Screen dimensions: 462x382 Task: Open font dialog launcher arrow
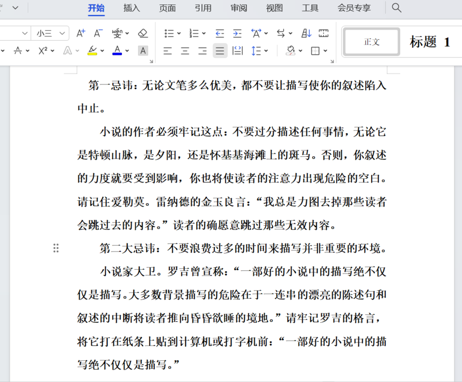tap(151, 61)
